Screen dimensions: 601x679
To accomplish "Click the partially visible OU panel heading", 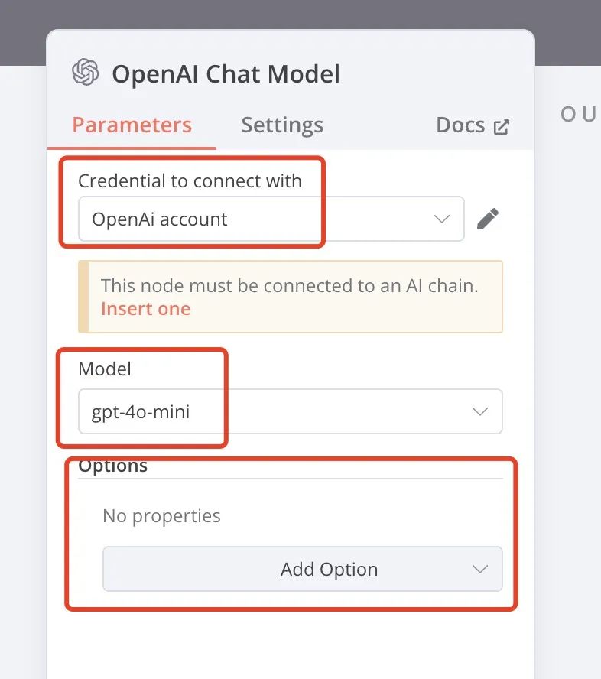I will 578,115.
